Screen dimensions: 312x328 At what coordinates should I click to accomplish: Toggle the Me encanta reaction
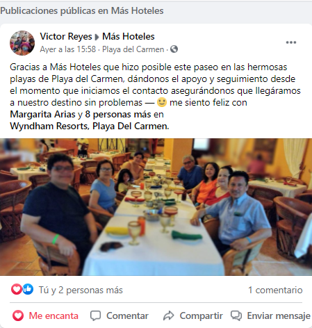click(x=46, y=315)
